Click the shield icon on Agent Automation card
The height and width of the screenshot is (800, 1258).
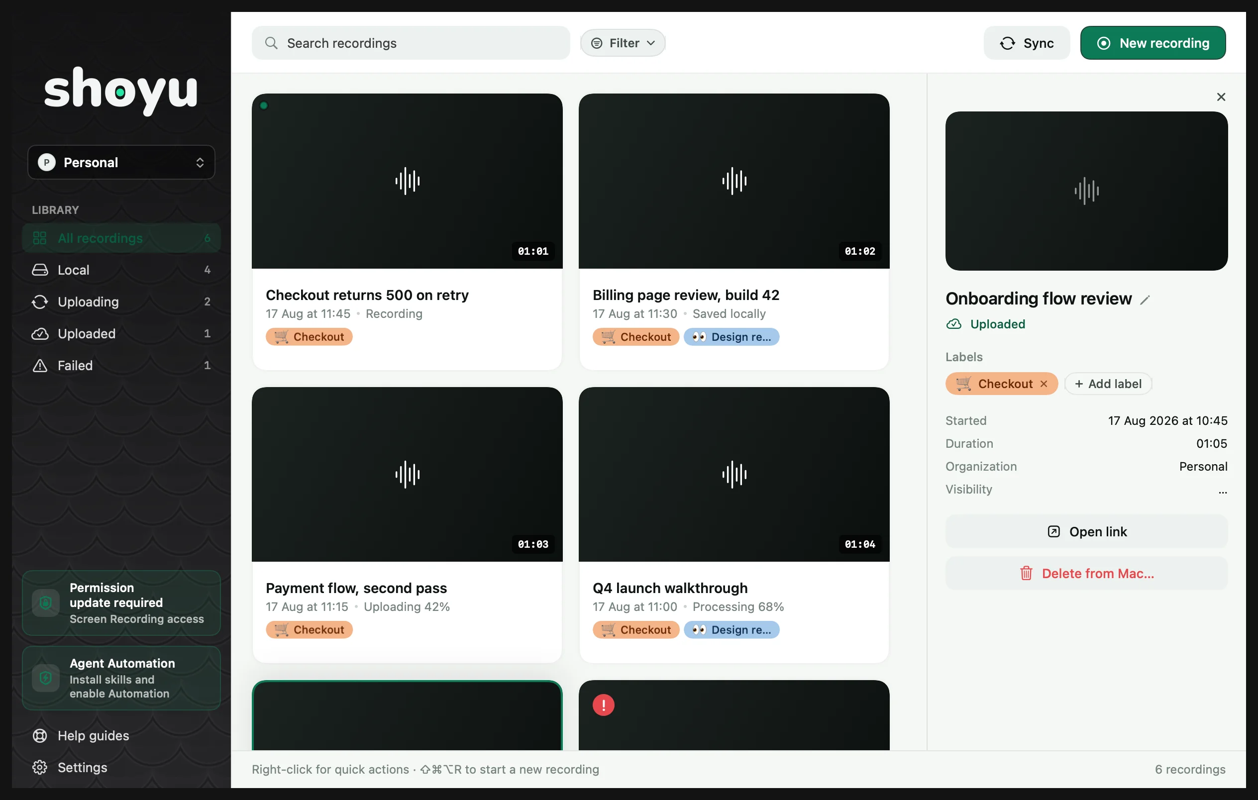click(45, 678)
